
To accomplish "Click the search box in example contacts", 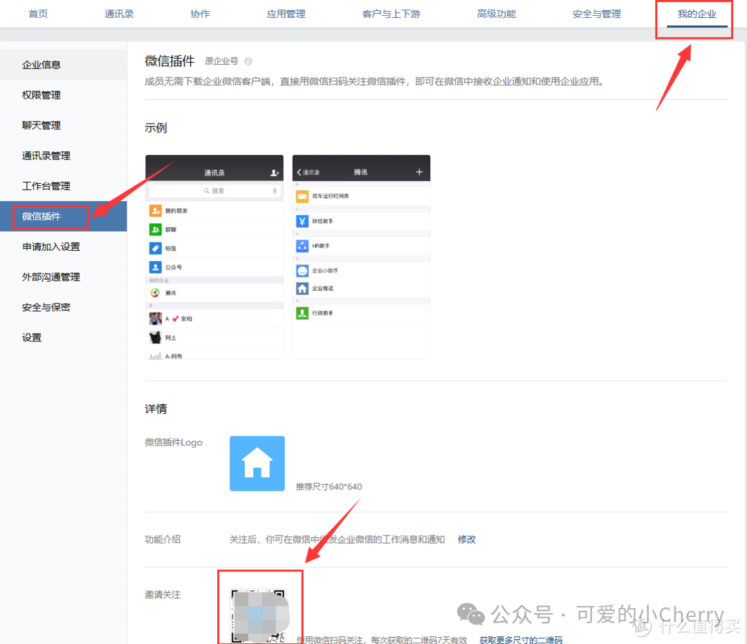I will [x=214, y=191].
